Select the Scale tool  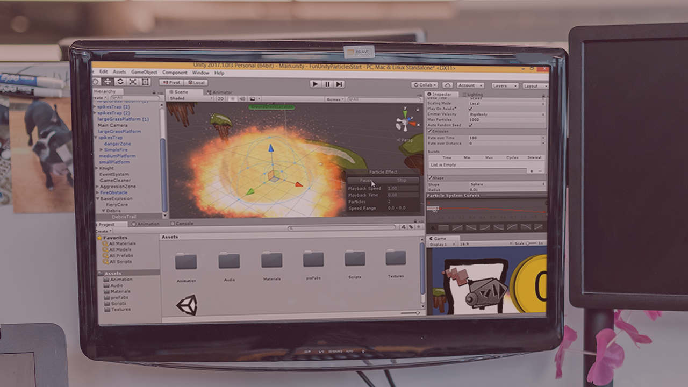coord(133,82)
